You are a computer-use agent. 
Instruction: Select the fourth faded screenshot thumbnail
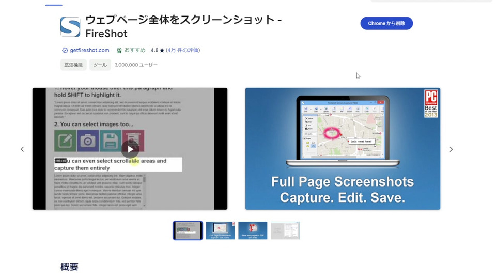[x=285, y=230]
